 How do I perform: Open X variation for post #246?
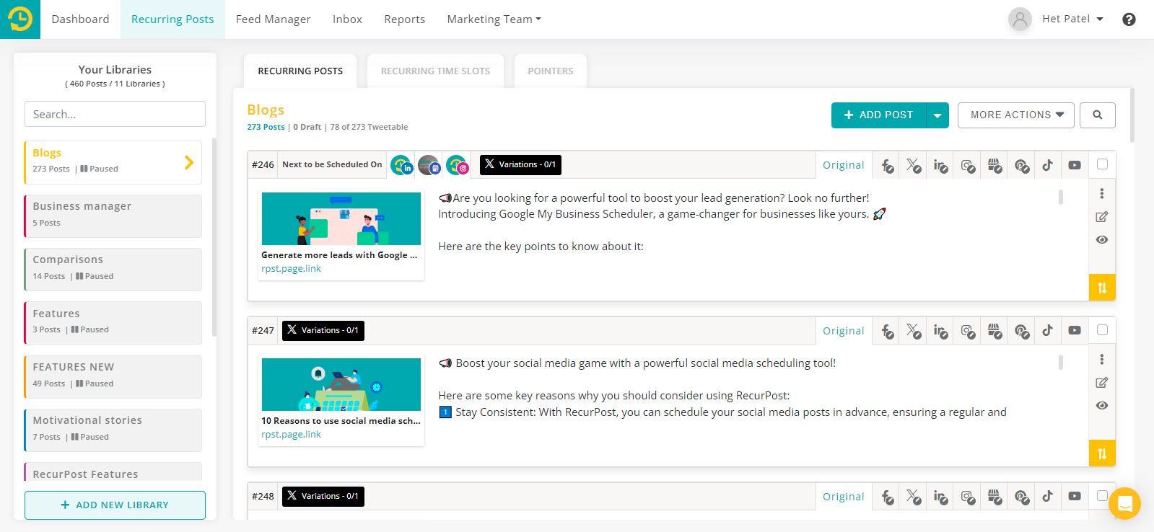tap(914, 165)
